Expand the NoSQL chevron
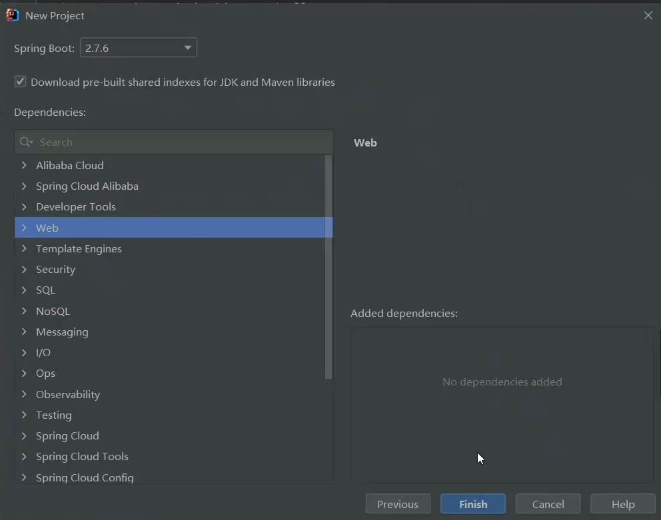This screenshot has width=661, height=520. tap(24, 311)
